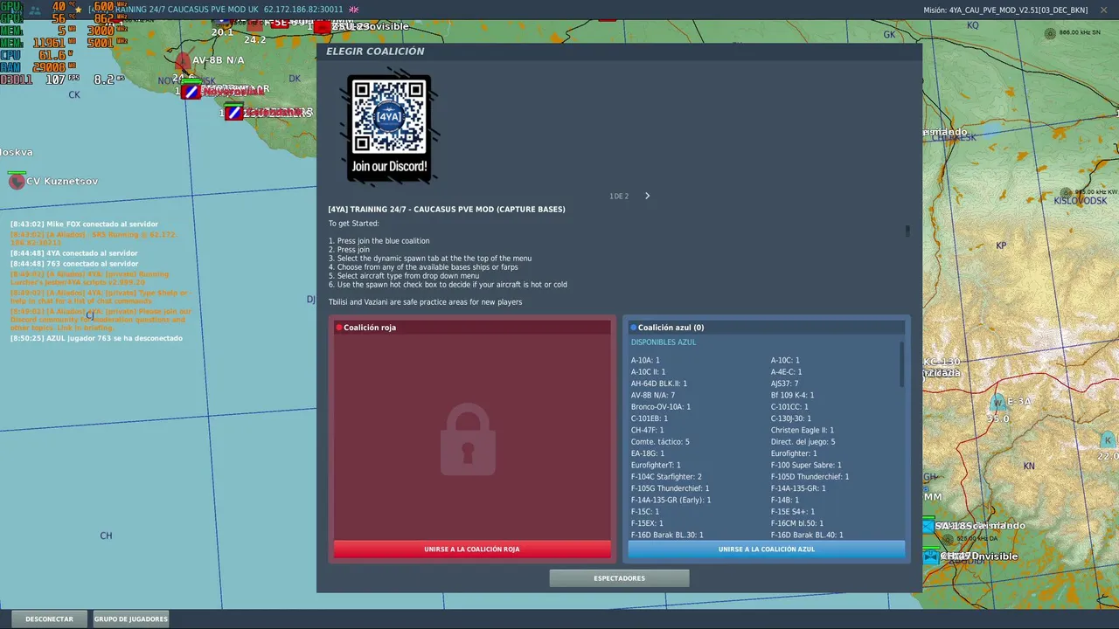Select CV Kuznetsov ship icon on map
This screenshot has height=629, width=1119.
[x=17, y=181]
